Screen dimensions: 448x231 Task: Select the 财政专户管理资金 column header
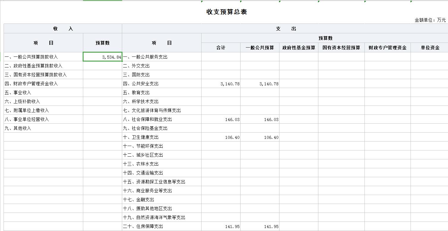pyautogui.click(x=387, y=48)
